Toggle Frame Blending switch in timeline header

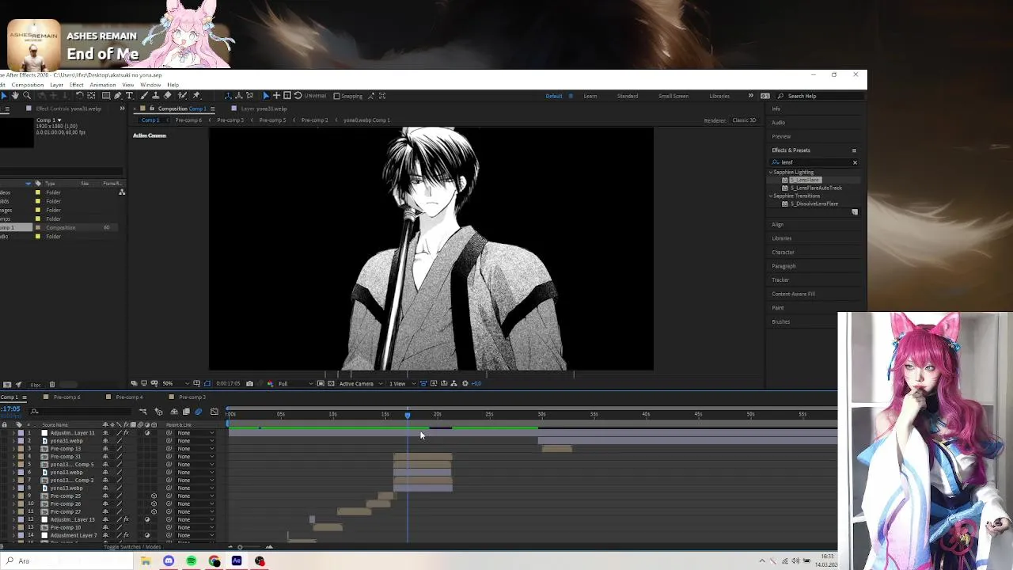tap(186, 412)
